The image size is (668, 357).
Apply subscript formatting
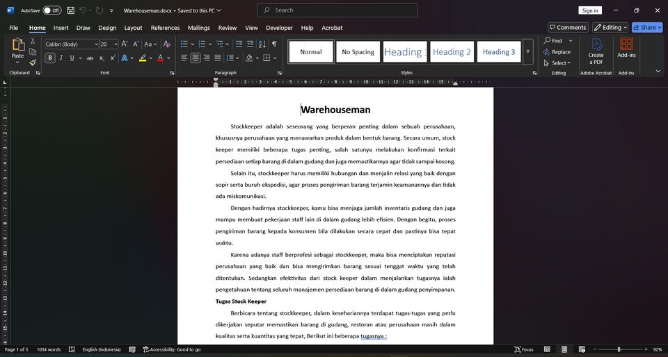pos(102,58)
